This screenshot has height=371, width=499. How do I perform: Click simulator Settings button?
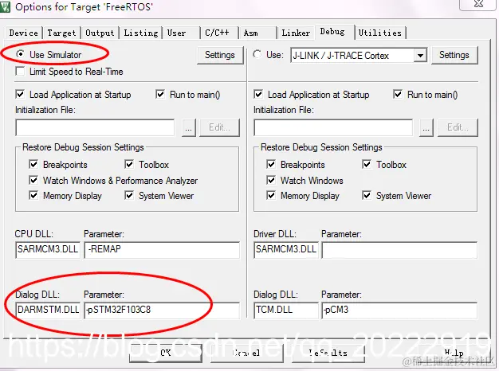pyautogui.click(x=220, y=55)
